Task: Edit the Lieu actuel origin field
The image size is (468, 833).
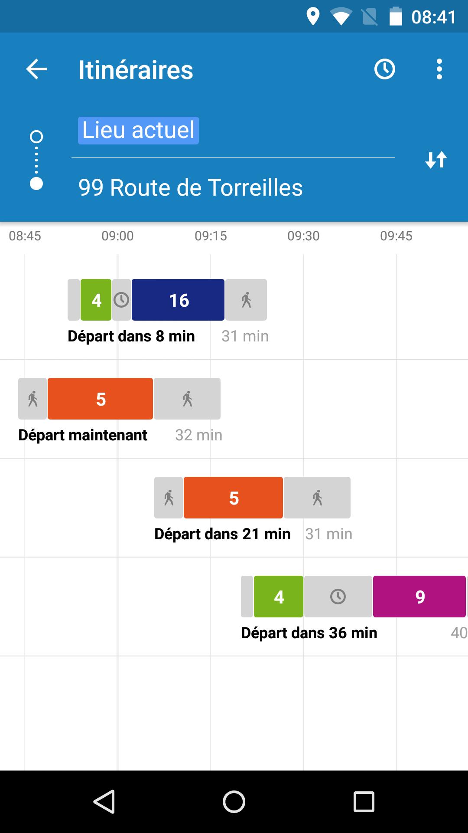Action: tap(138, 130)
